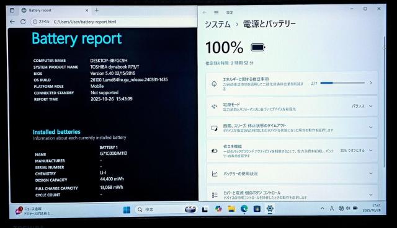Click the 2/7 recommendations progress bar
The height and width of the screenshot is (228, 397).
coord(342,83)
